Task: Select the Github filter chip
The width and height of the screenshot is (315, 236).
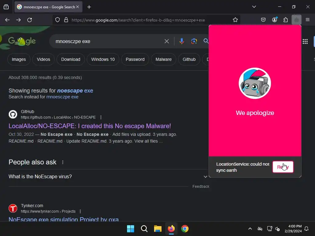Action: pyautogui.click(x=189, y=59)
